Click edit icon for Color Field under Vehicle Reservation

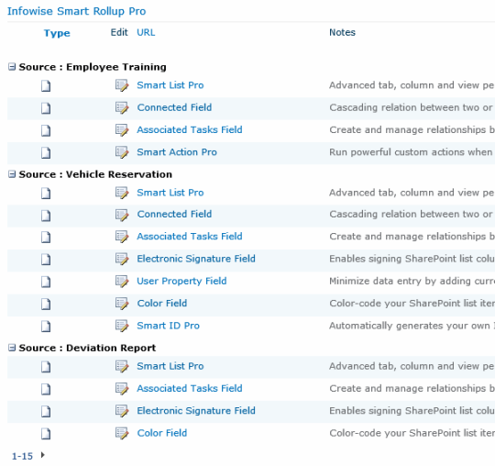pyautogui.click(x=122, y=304)
